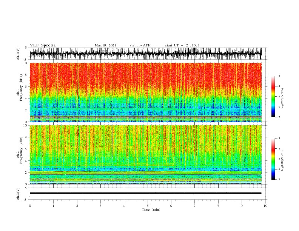The image size is (299, 231).
Task: Click inside the ch.1 spectrogram panel
Action: [145, 92]
